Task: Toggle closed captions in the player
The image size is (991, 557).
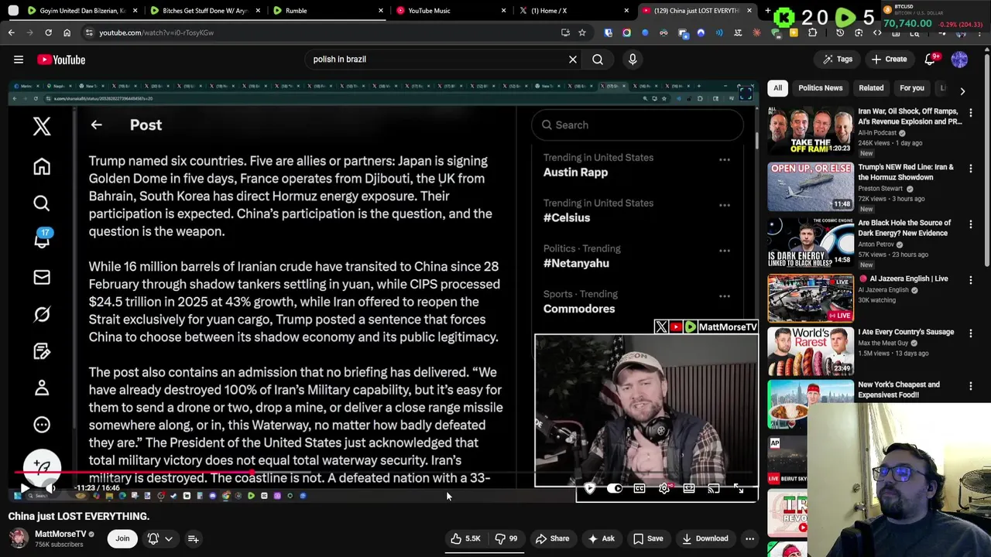Action: pyautogui.click(x=640, y=488)
